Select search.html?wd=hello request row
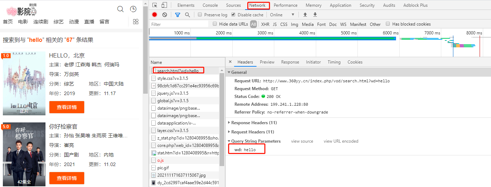The height and width of the screenshot is (187, 491). (x=185, y=71)
